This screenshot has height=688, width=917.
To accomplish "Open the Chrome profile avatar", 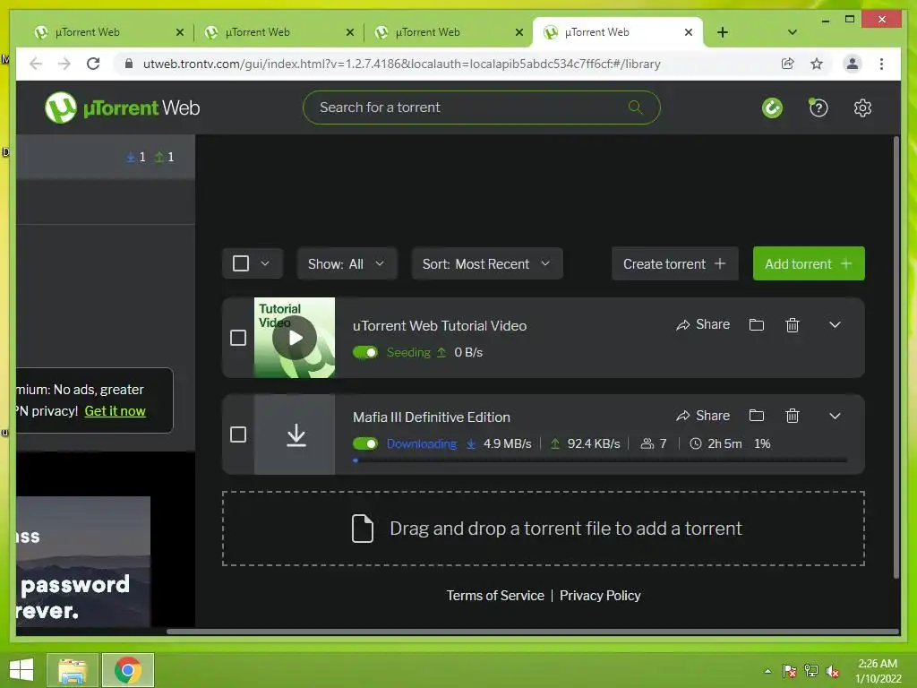I will coord(853,64).
